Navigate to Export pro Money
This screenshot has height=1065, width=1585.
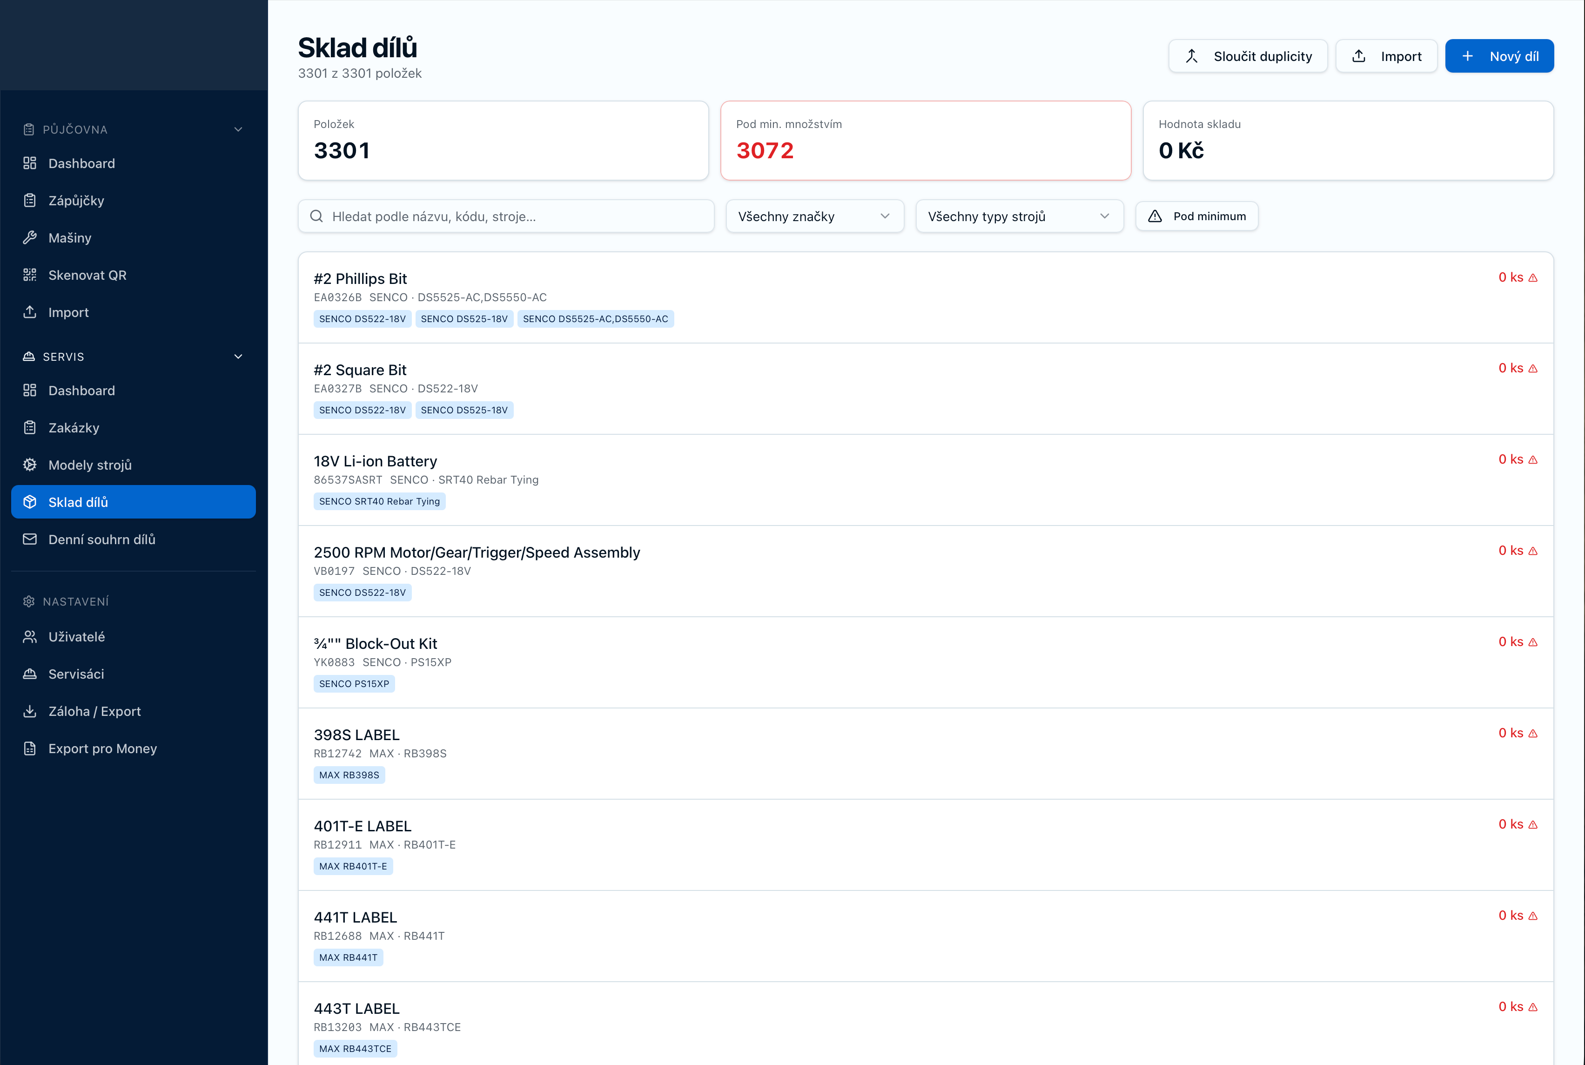pyautogui.click(x=134, y=748)
